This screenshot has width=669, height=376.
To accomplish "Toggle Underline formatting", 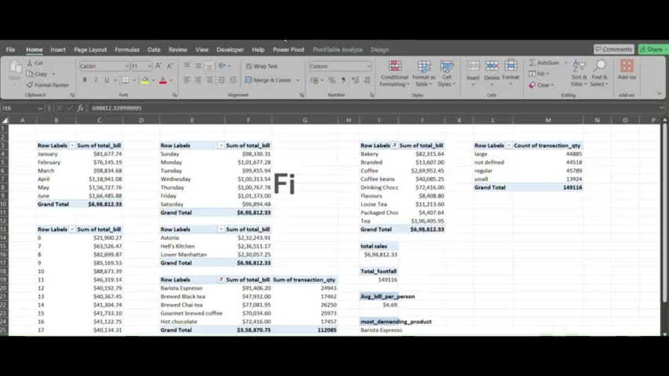I will 106,80.
